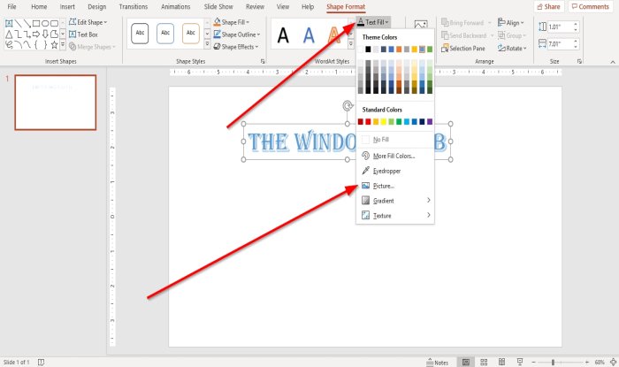
Task: Open Shape Styles dialog launcher
Action: (263, 62)
